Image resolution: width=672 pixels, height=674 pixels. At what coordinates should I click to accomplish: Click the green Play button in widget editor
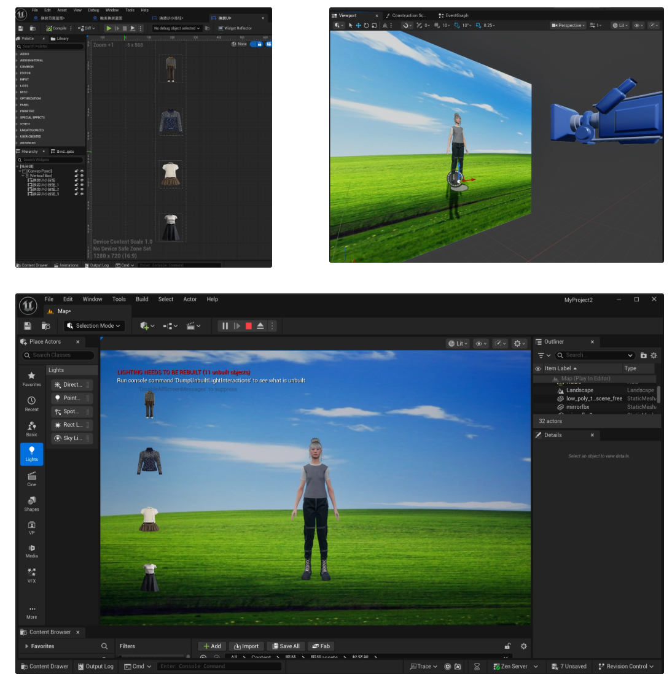tap(109, 28)
